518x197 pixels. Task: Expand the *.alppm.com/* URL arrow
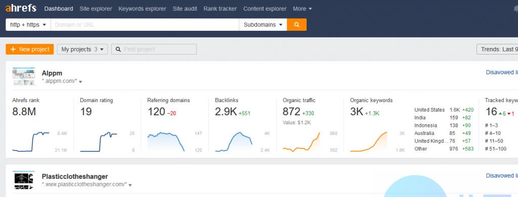click(x=80, y=81)
